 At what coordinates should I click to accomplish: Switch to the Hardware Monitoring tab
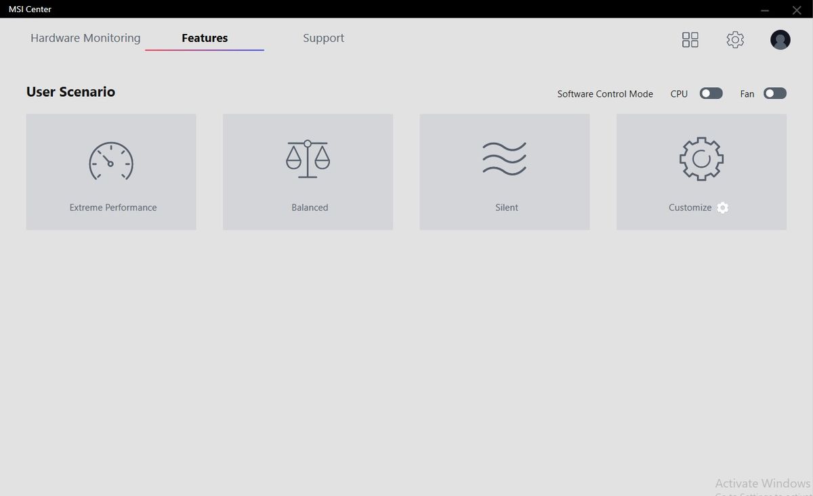click(85, 38)
